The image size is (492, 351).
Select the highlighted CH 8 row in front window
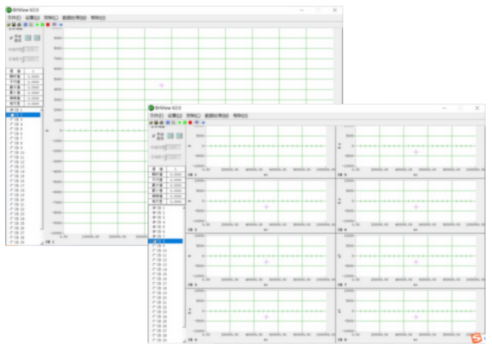pos(166,241)
